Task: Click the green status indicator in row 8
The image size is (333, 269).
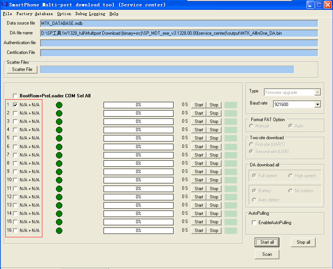Action: 59,163
